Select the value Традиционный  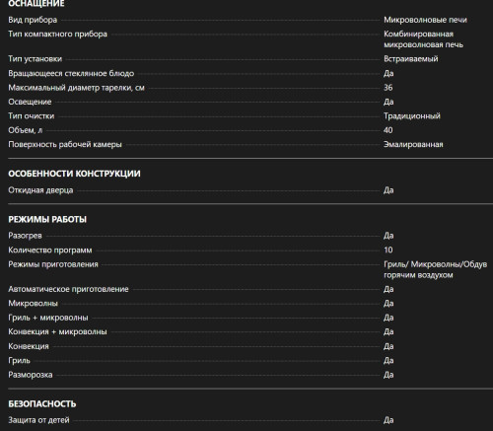coord(412,116)
